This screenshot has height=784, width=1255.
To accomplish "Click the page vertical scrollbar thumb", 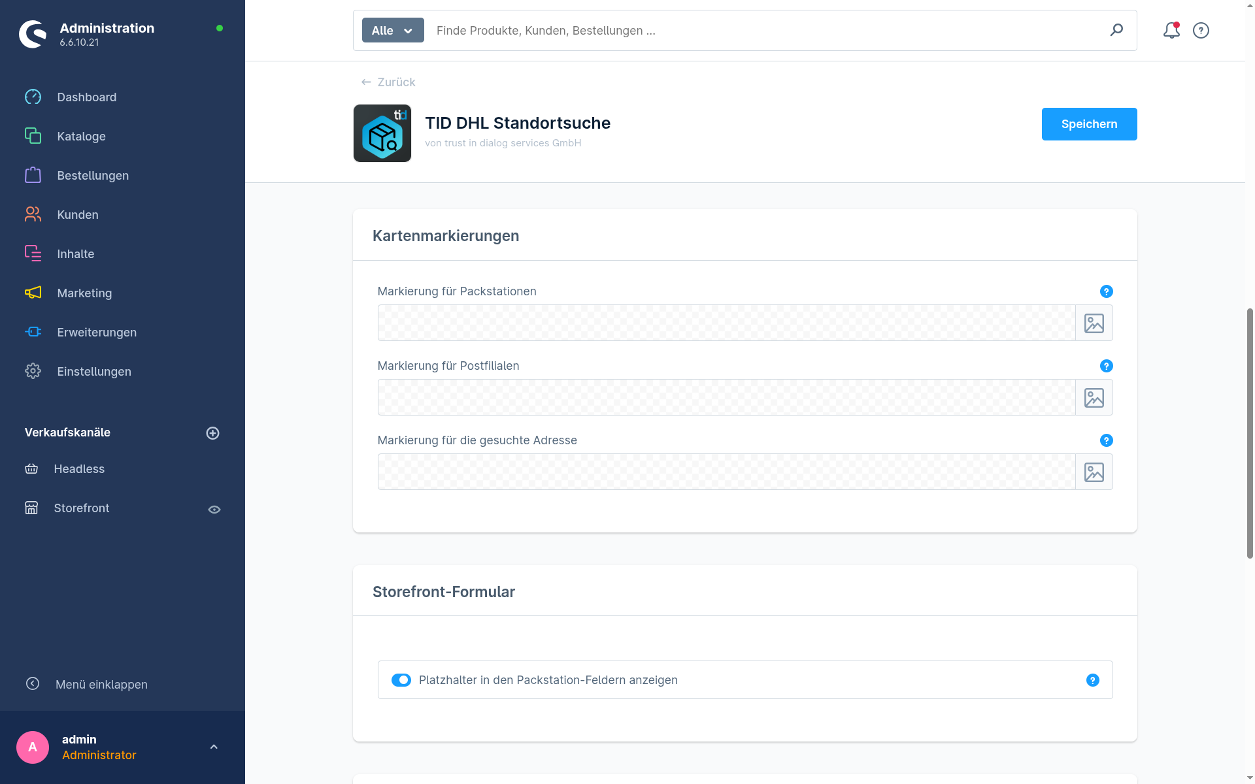I will point(1250,433).
